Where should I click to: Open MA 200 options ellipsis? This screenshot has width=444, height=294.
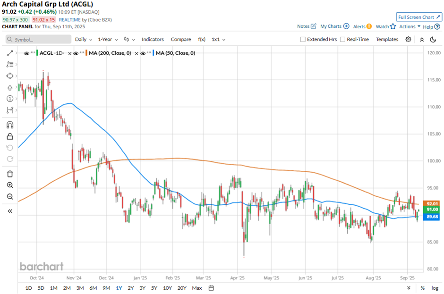(82, 52)
